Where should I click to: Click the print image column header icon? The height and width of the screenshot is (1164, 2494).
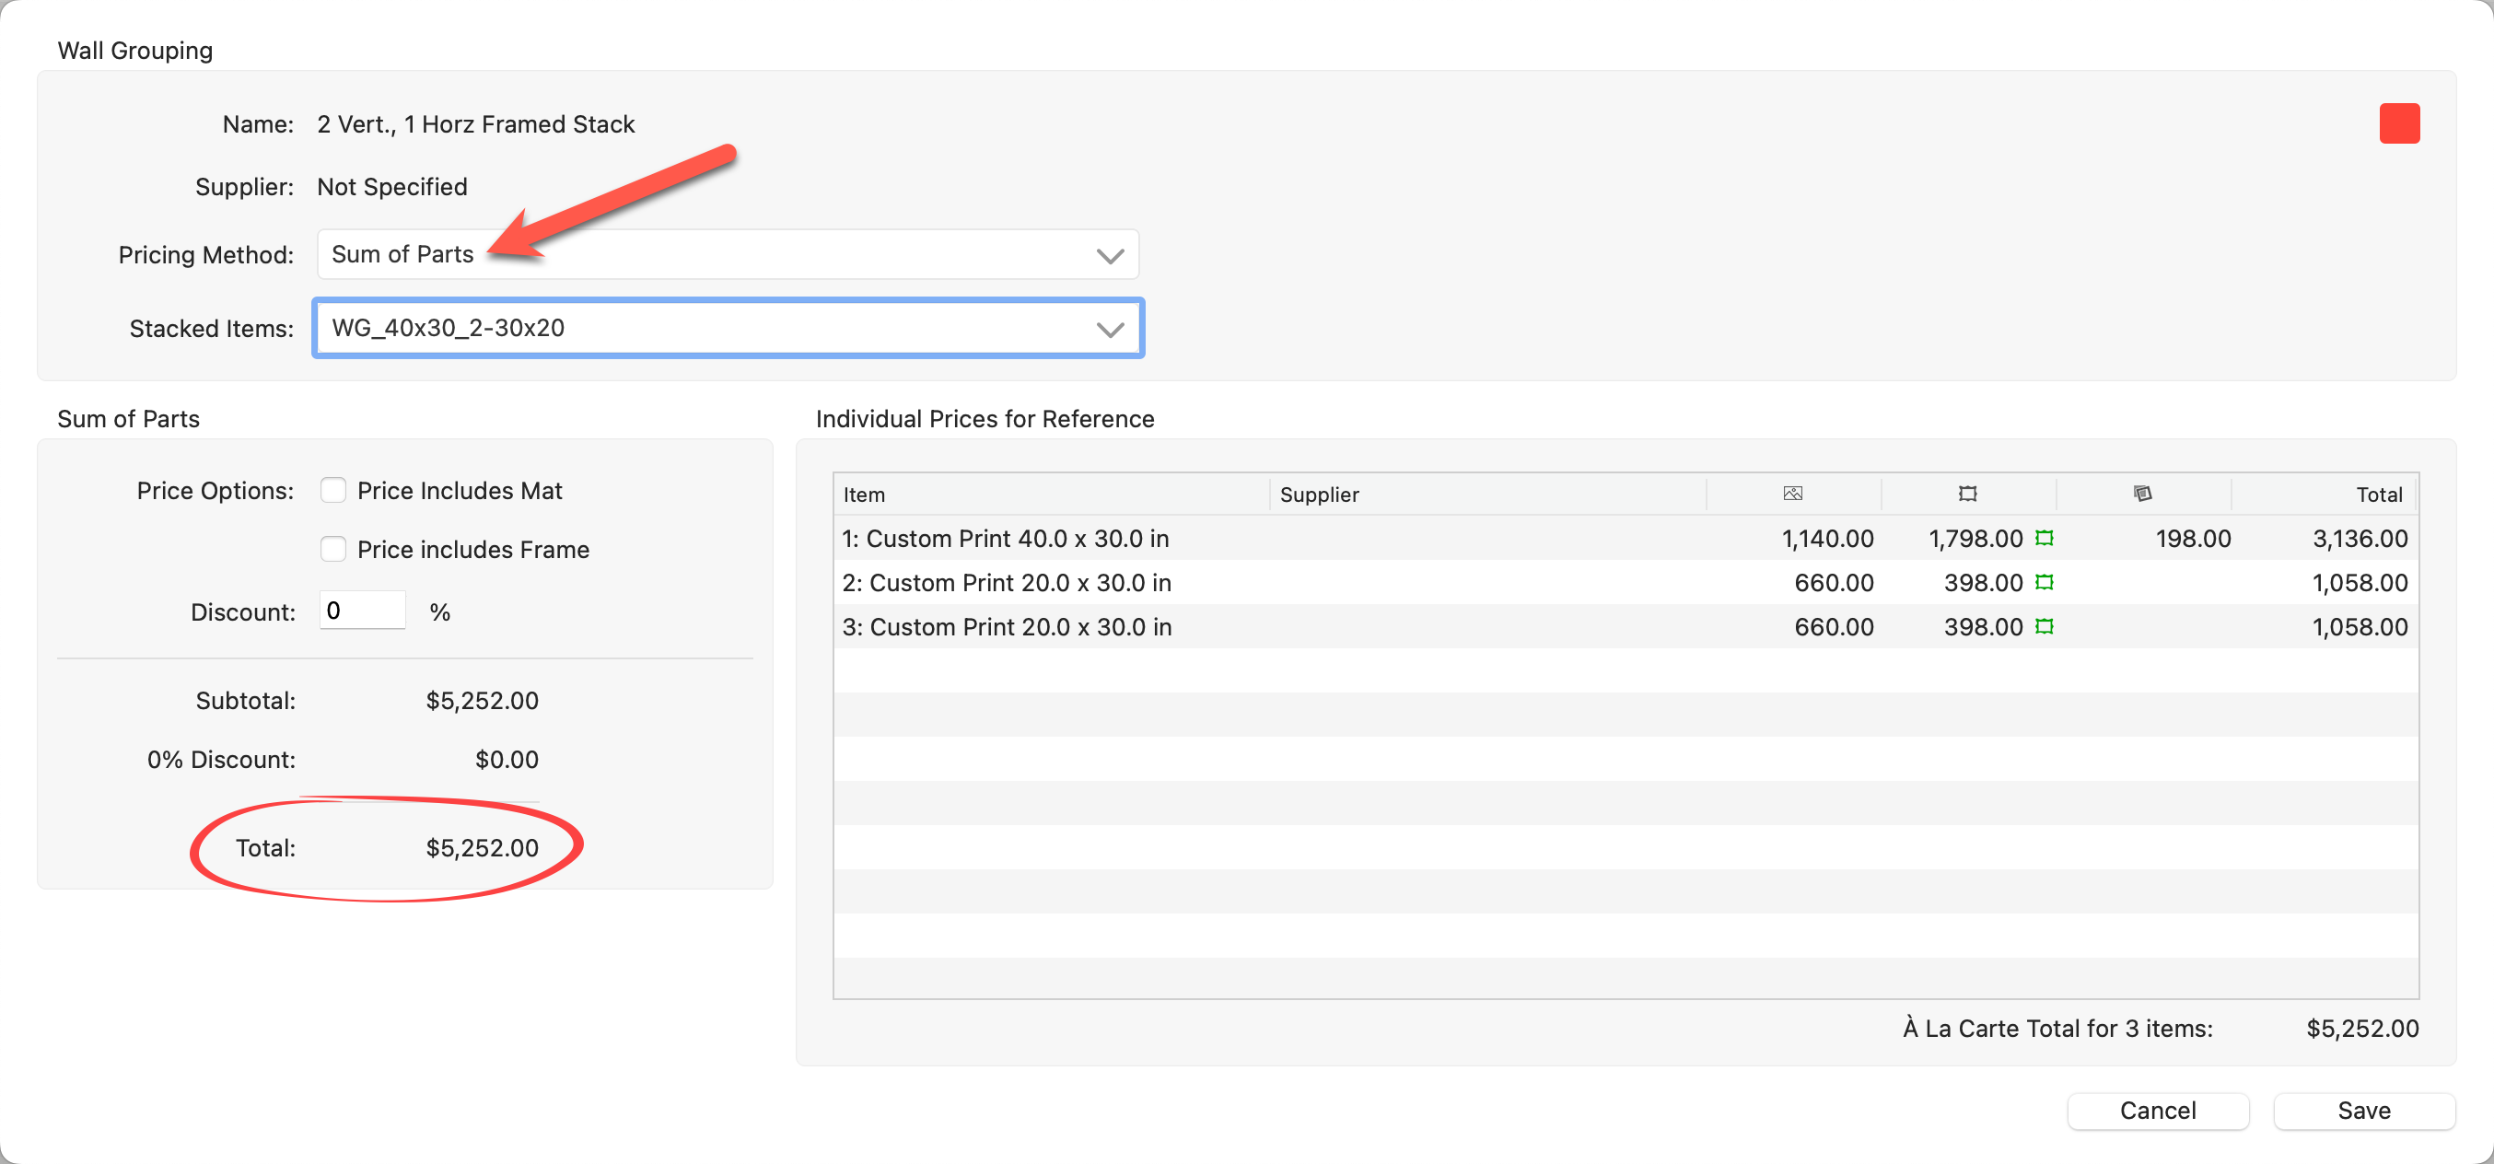click(1792, 494)
